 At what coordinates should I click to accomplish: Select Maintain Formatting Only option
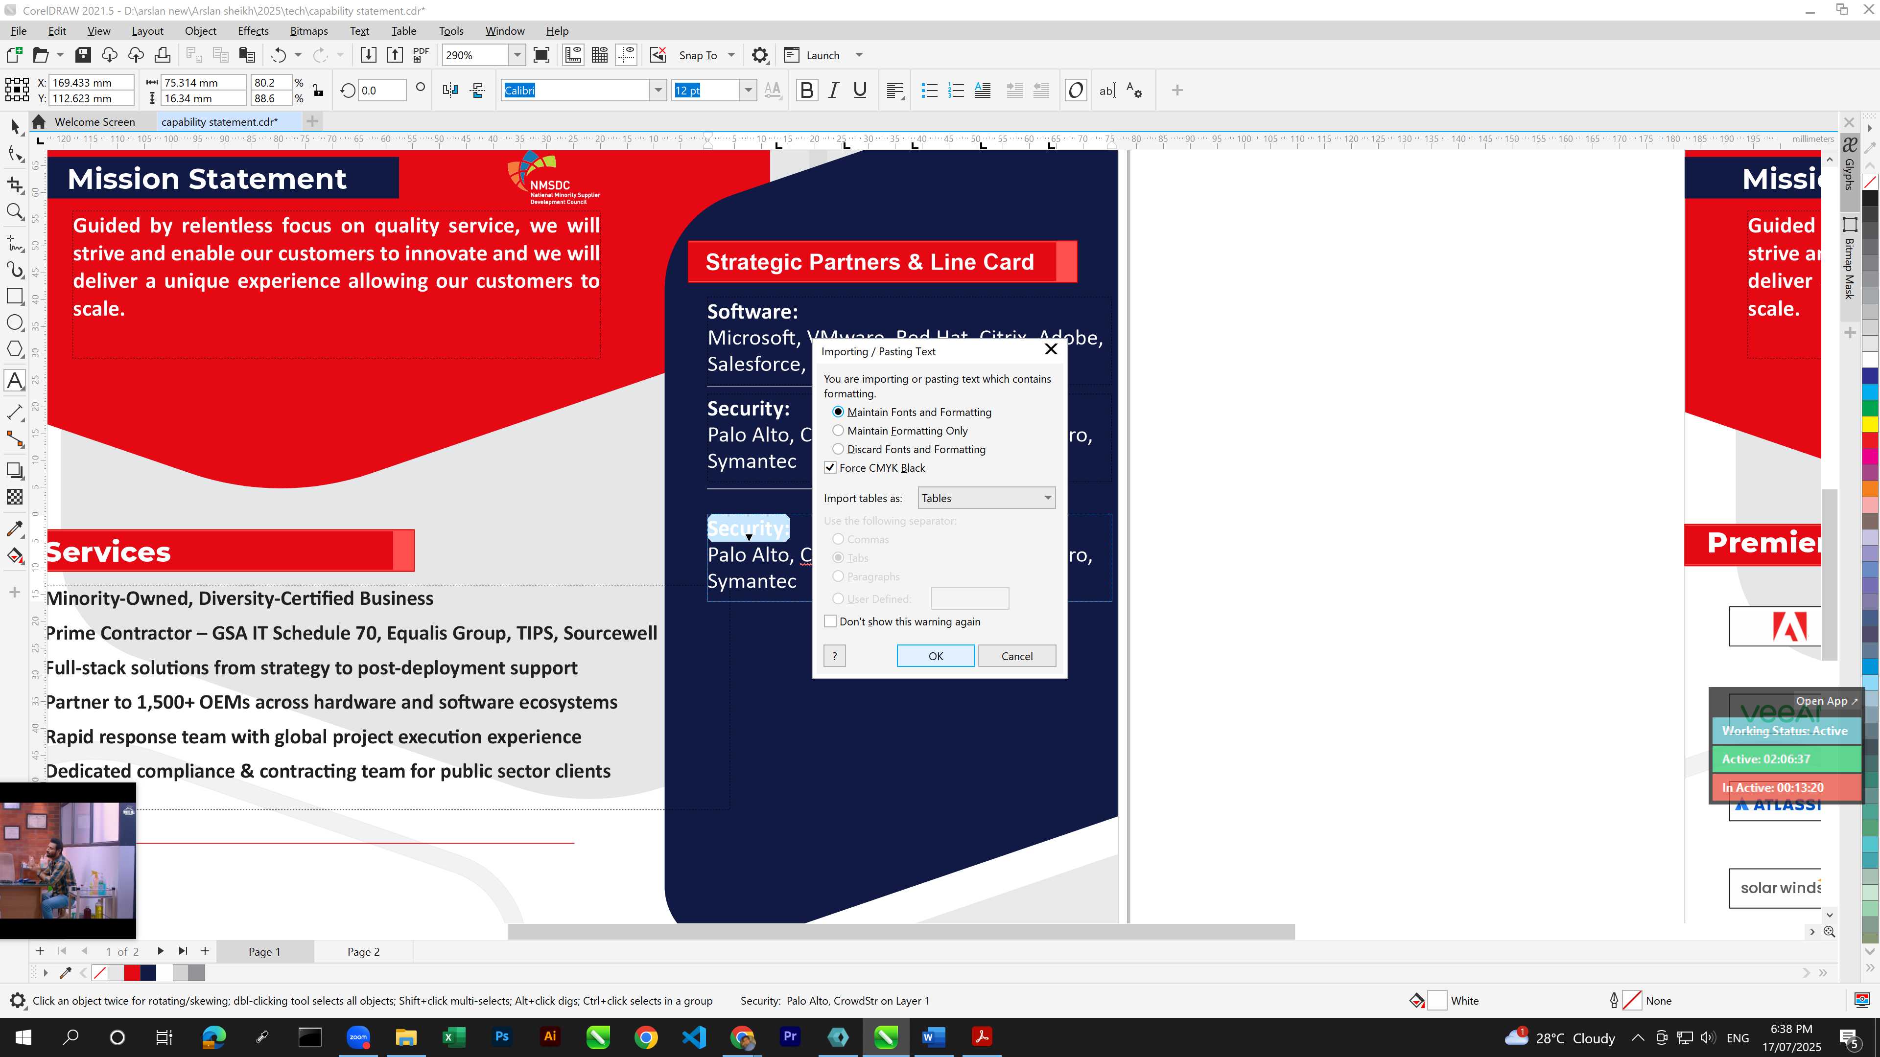pos(838,431)
